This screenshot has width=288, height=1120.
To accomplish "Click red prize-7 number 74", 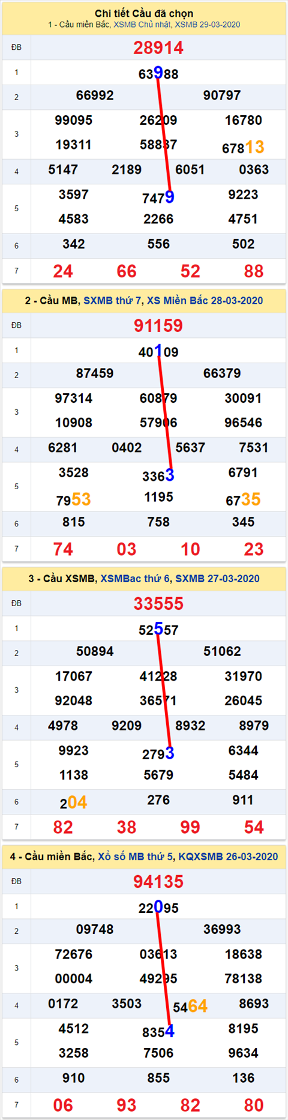I will (63, 549).
